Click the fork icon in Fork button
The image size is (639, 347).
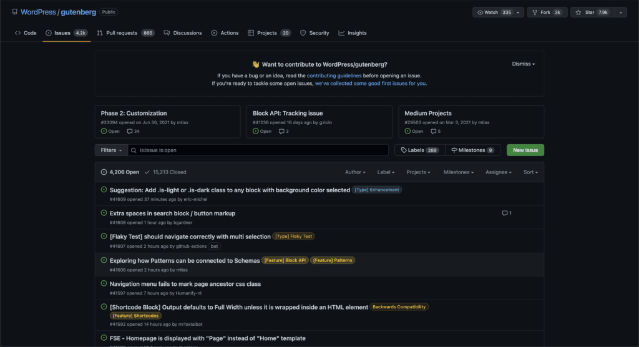[535, 12]
